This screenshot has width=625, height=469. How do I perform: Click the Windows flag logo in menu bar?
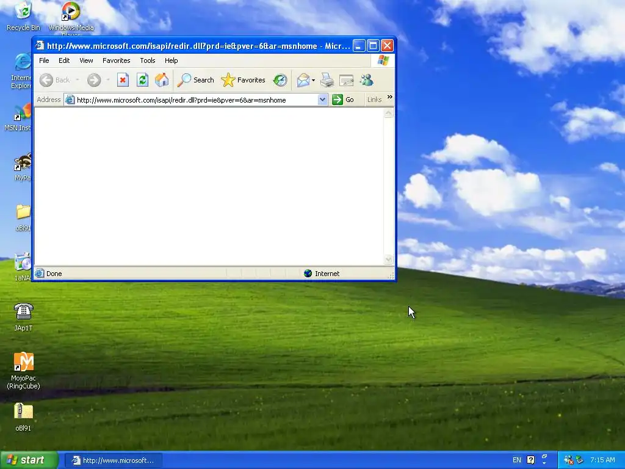point(383,60)
